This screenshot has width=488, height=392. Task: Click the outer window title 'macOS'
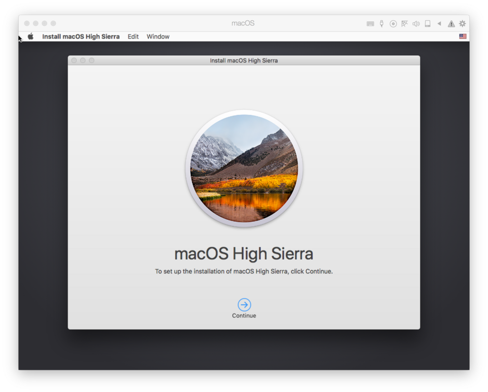[x=243, y=23]
